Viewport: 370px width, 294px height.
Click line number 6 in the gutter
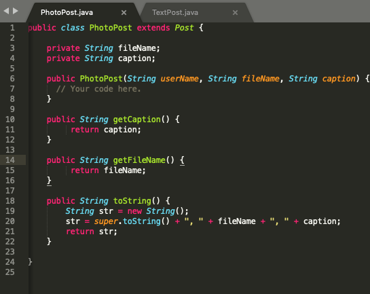coord(12,79)
